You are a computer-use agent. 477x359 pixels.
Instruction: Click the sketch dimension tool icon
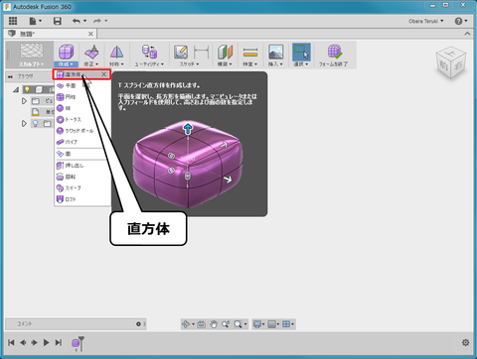coord(201,53)
